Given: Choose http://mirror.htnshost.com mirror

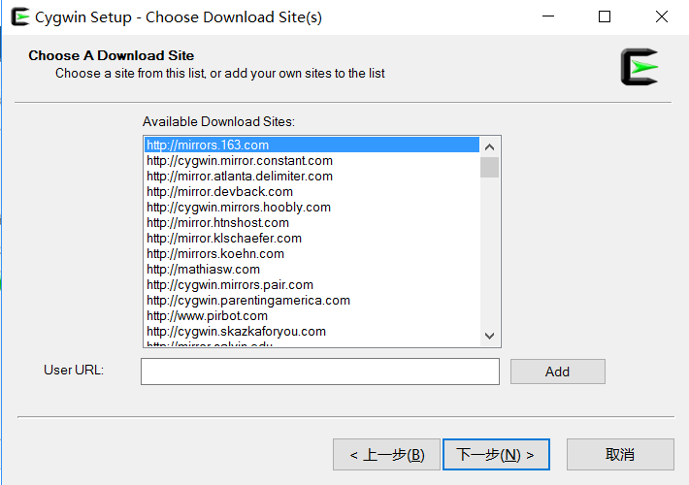Looking at the screenshot, I should [312, 223].
